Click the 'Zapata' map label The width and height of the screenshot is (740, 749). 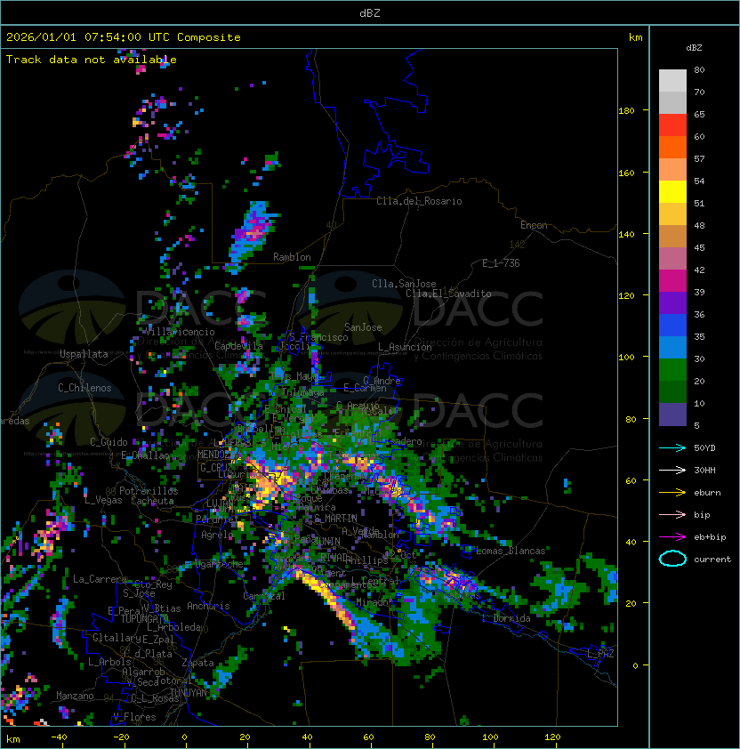pyautogui.click(x=197, y=663)
